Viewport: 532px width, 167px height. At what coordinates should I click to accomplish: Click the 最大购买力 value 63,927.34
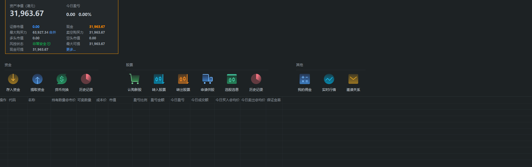click(40, 32)
